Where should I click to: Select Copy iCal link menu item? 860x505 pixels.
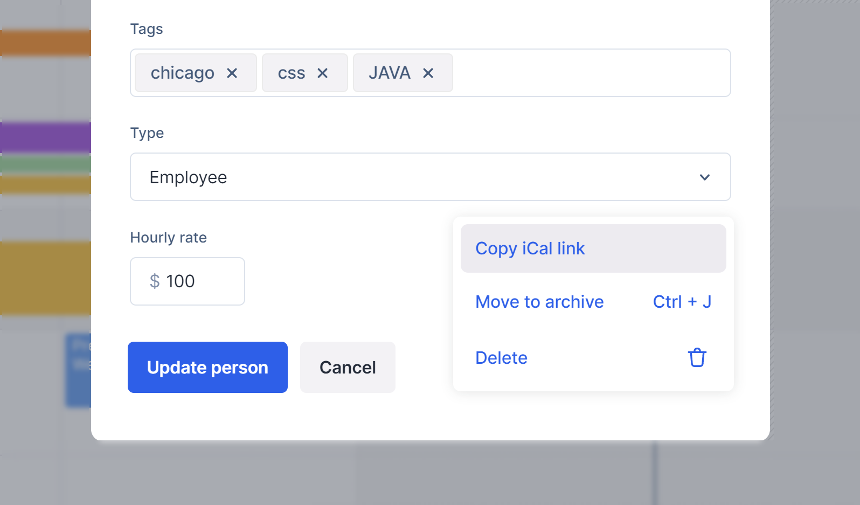pyautogui.click(x=593, y=248)
